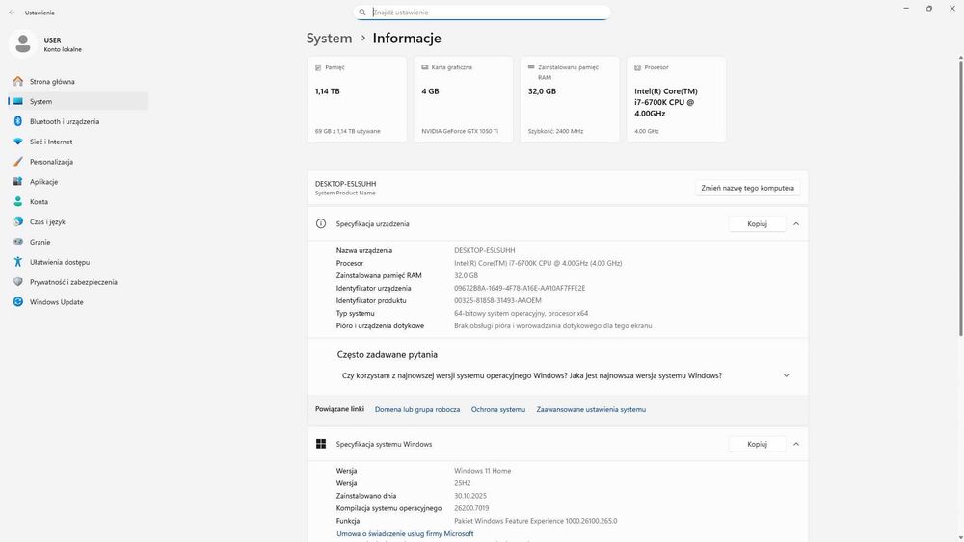Click the Procesor card chip icon
The height and width of the screenshot is (542, 964).
pyautogui.click(x=637, y=67)
